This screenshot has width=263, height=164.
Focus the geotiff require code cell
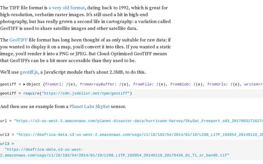(x=131, y=93)
